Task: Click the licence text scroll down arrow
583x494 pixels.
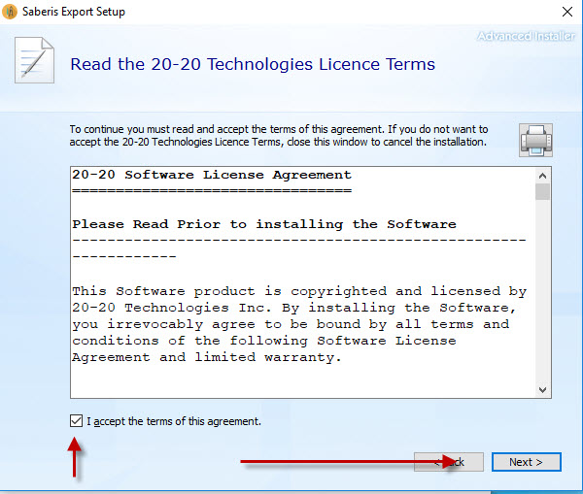Action: coord(542,389)
